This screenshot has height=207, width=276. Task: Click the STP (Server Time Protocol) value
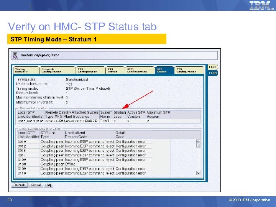[x=88, y=89]
